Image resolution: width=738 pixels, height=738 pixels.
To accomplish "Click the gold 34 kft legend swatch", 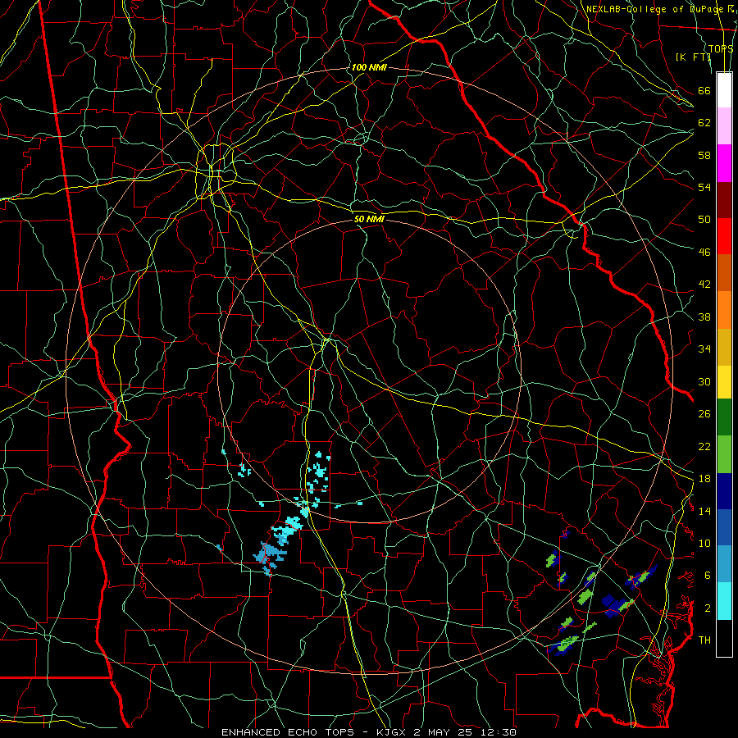I will [x=724, y=347].
